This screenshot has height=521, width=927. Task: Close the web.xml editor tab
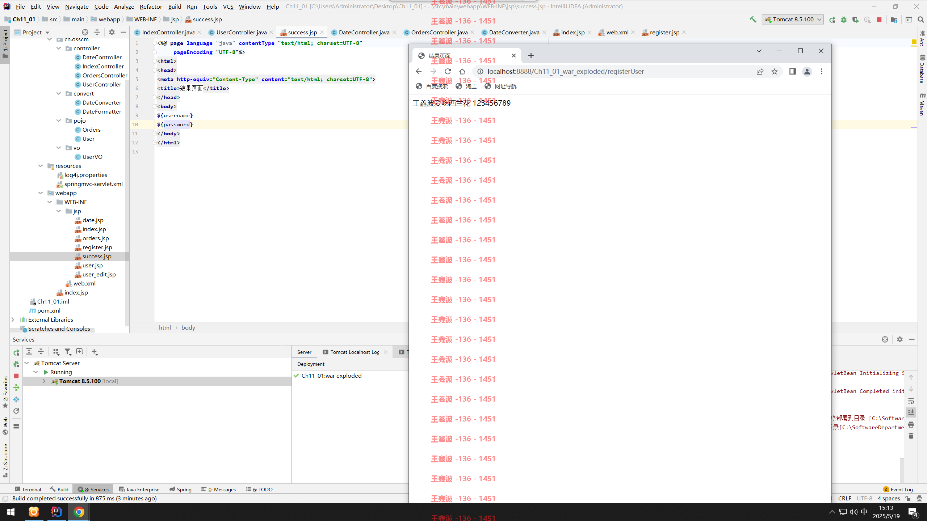[x=633, y=32]
